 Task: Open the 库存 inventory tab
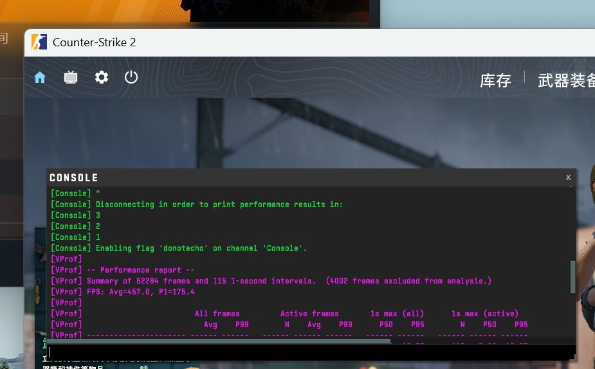pyautogui.click(x=495, y=80)
